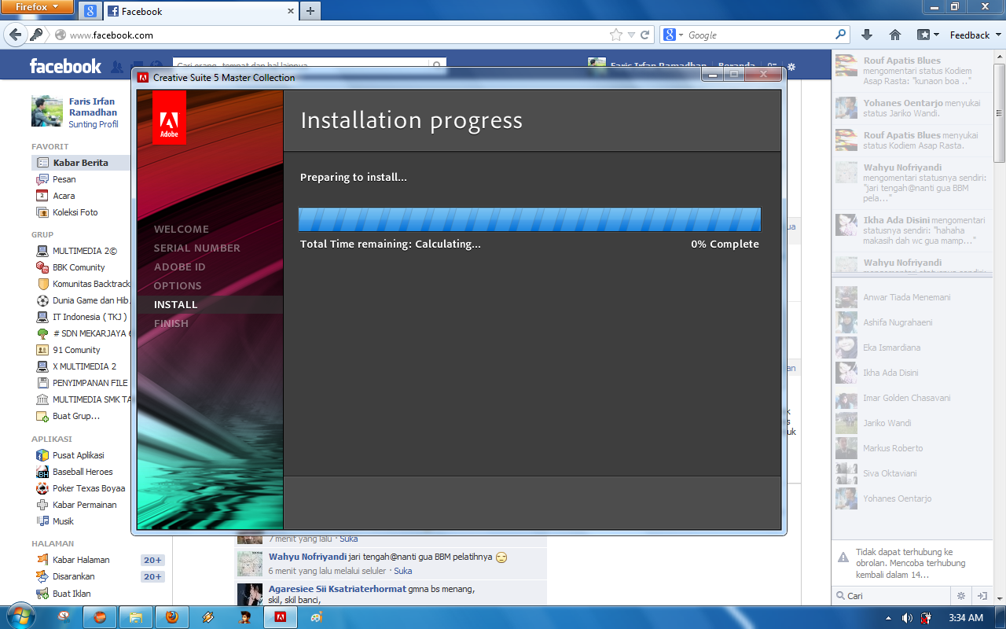
Task: Click the Firefox icon in the taskbar
Action: pos(171,617)
